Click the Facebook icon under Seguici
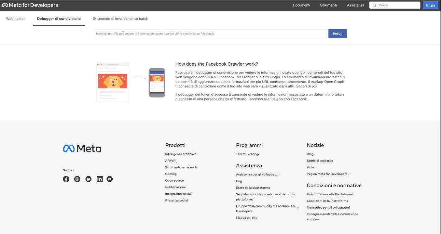 pyautogui.click(x=66, y=179)
